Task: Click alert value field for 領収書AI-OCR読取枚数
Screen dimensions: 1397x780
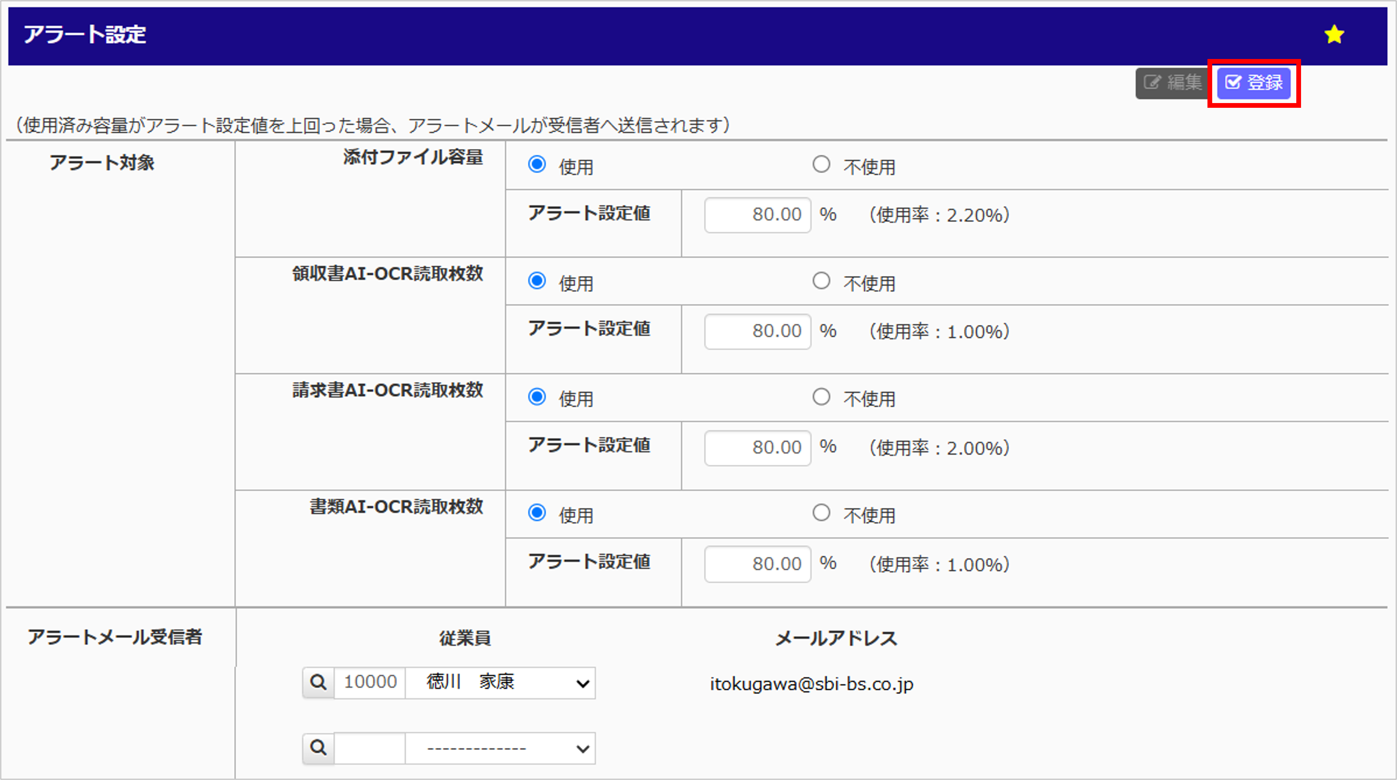Action: tap(757, 331)
